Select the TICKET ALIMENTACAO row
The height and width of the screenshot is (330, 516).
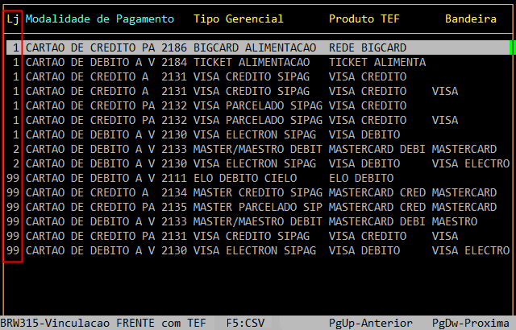point(258,62)
